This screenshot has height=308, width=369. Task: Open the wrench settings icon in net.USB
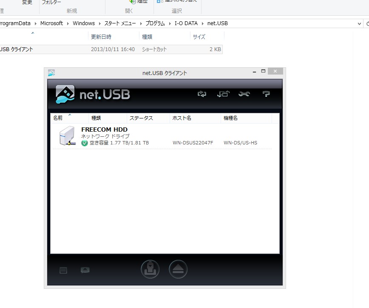pos(244,94)
